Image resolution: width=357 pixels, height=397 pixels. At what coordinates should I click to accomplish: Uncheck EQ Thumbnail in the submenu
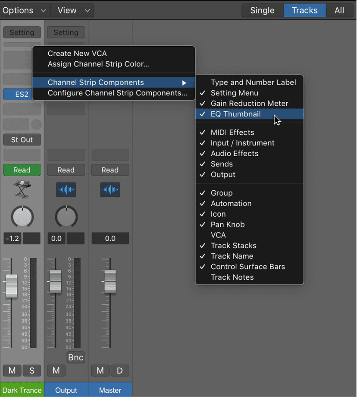click(x=250, y=114)
